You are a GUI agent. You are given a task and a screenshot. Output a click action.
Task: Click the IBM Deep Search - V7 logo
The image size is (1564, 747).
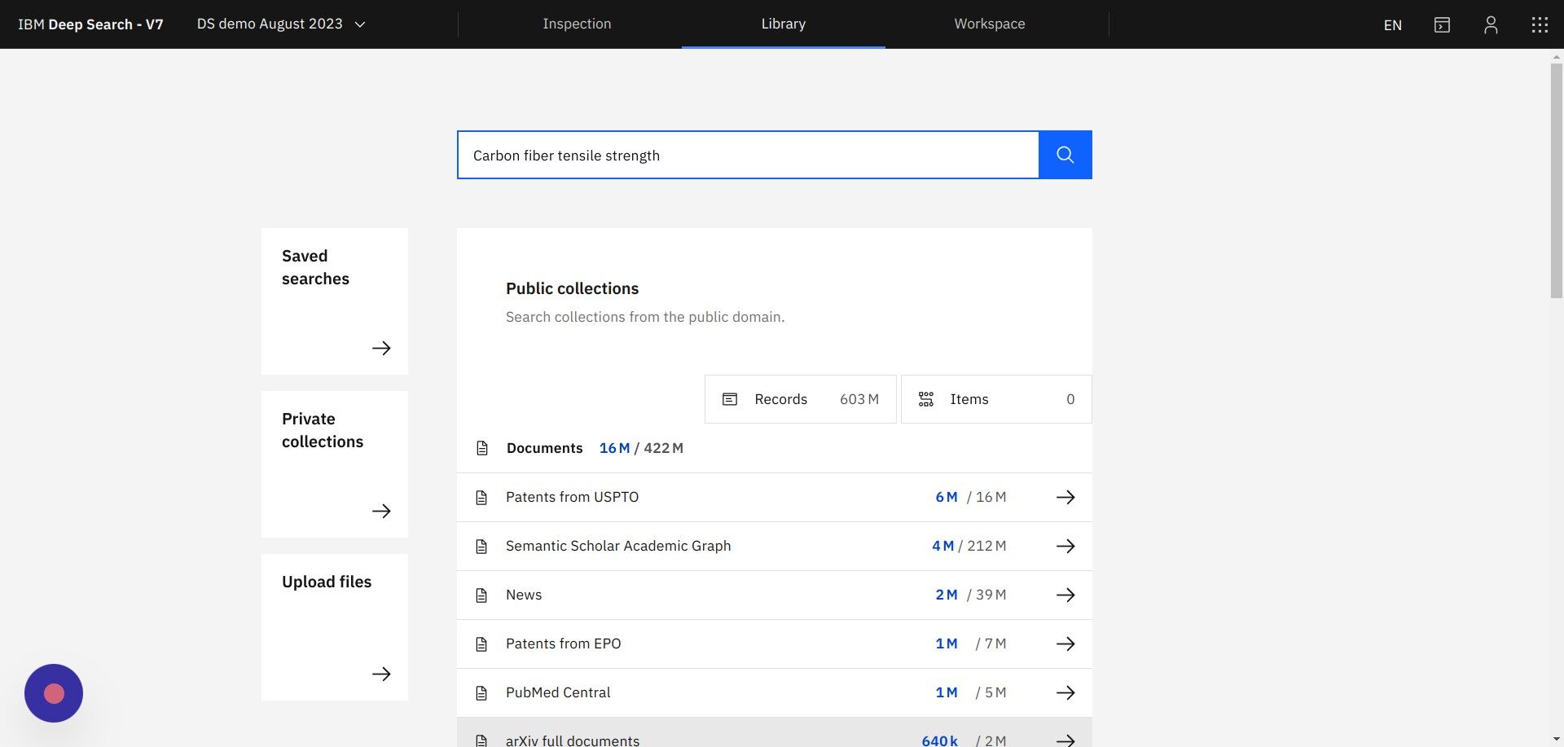[x=90, y=24]
